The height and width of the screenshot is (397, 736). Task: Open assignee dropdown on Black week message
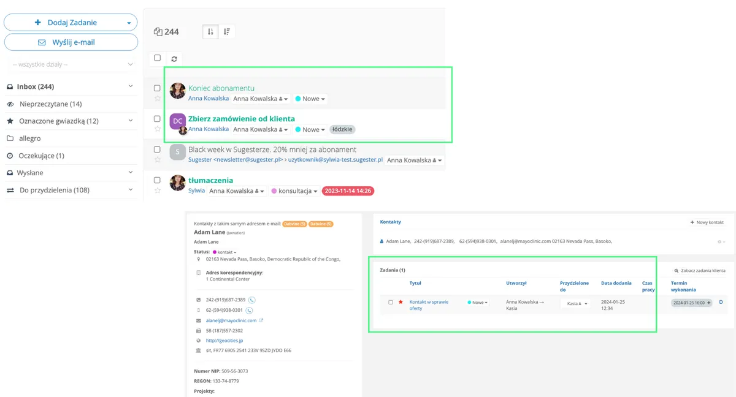[x=415, y=160]
